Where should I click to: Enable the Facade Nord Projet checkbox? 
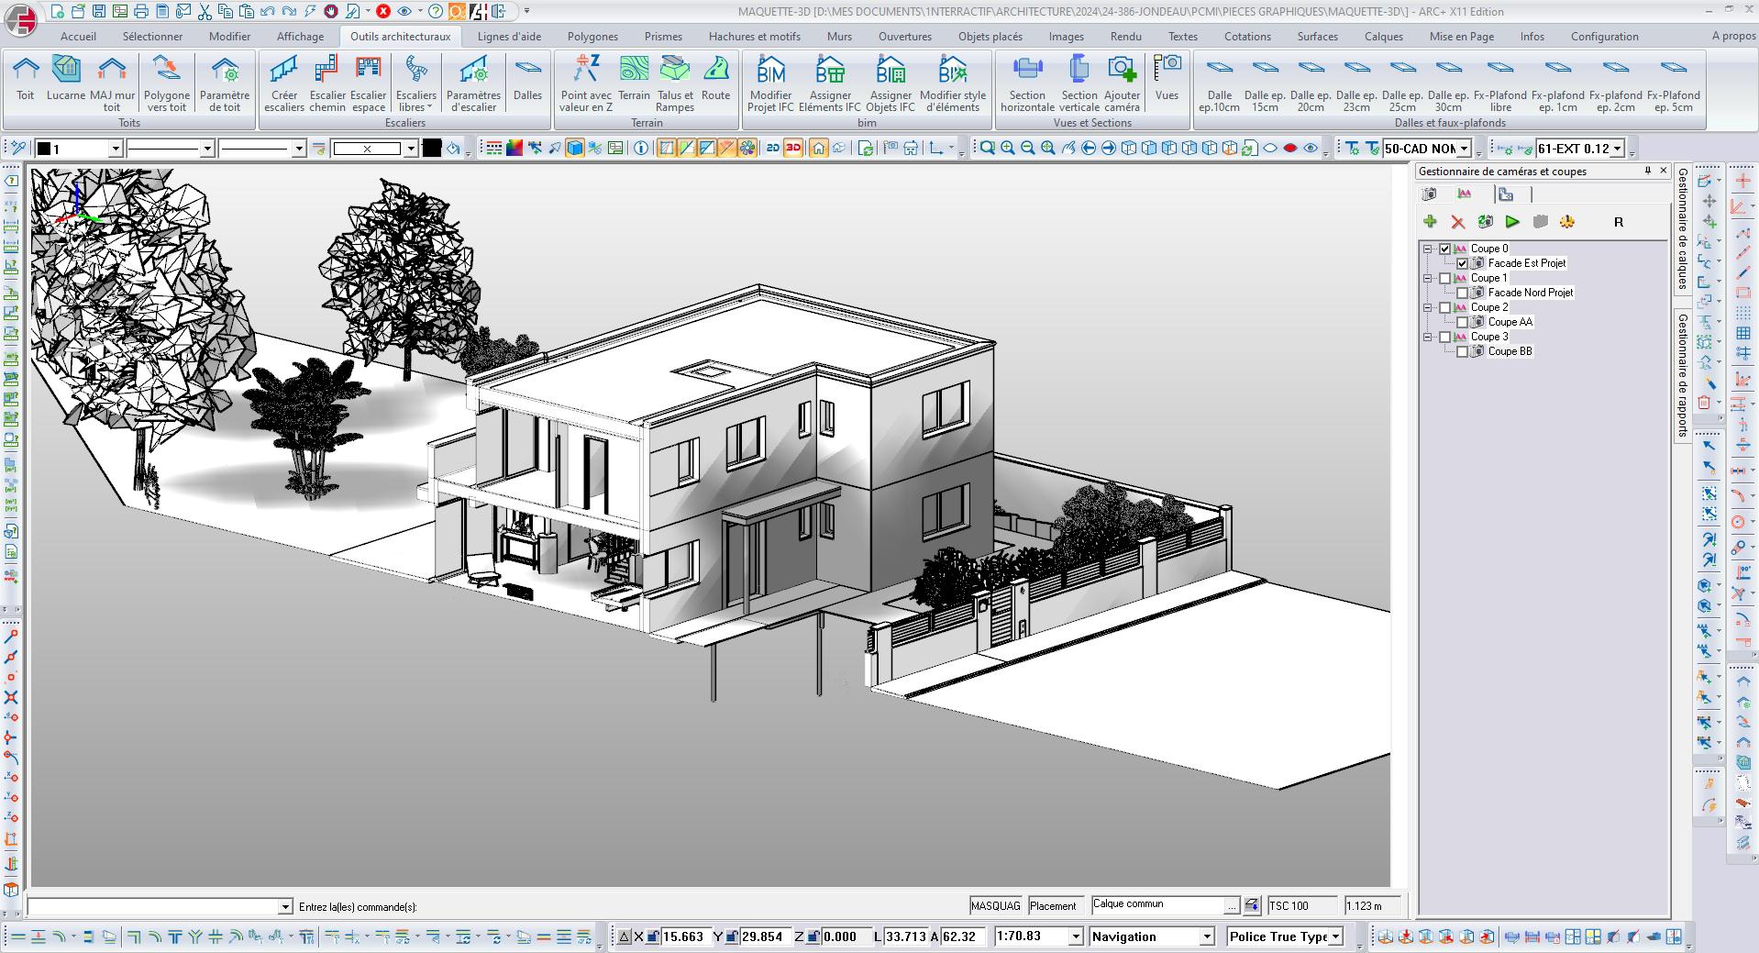[1462, 293]
